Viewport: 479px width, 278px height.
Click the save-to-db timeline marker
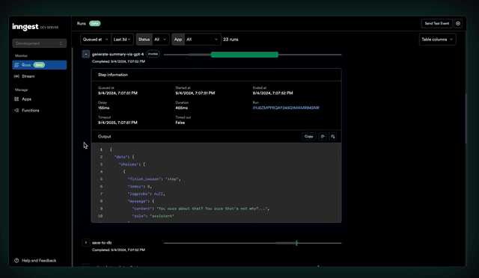pos(296,243)
